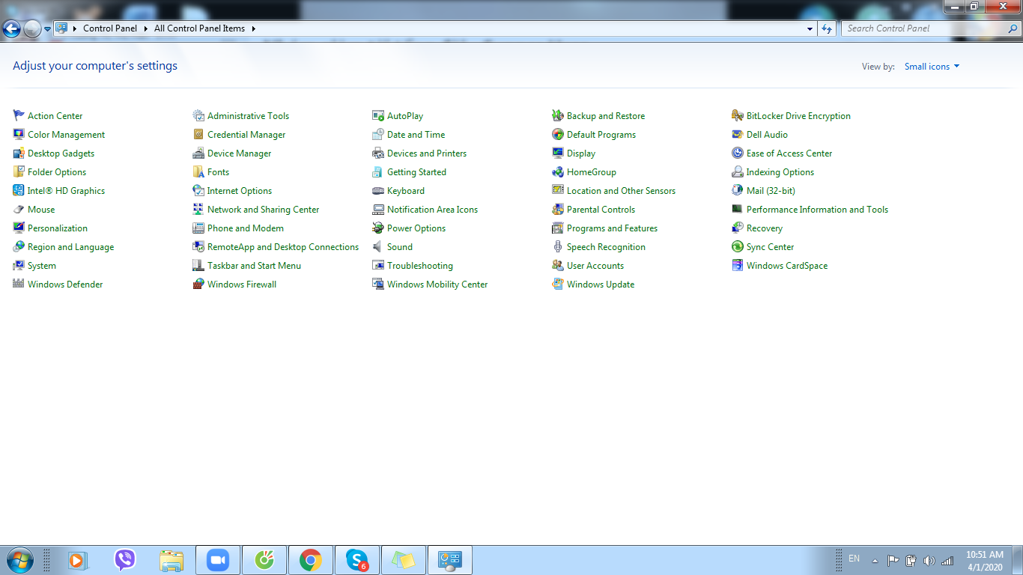Show hidden tray icons arrow
Screen dimensions: 1023x575
pos(875,560)
